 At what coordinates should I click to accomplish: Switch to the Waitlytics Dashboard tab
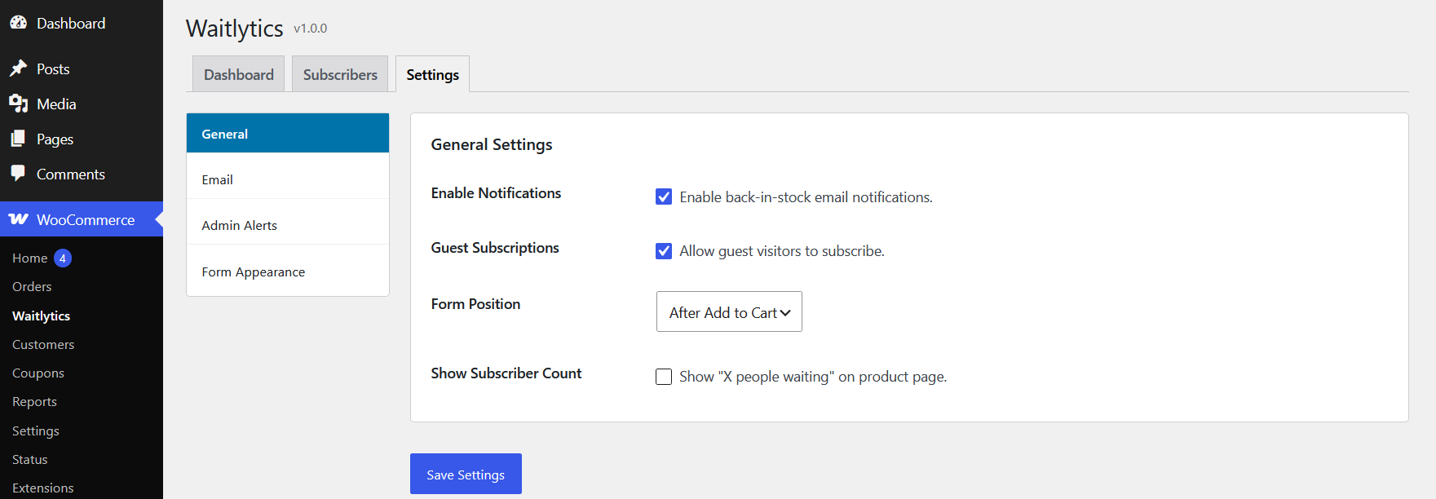pos(238,74)
